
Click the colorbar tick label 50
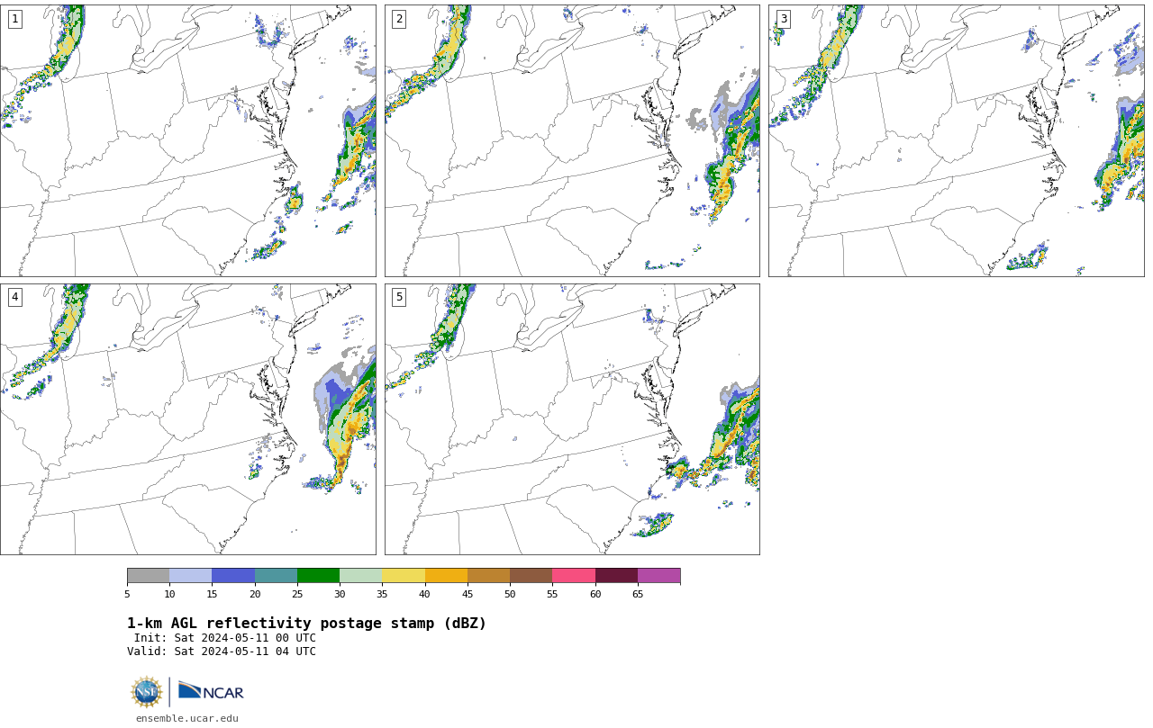pyautogui.click(x=510, y=594)
